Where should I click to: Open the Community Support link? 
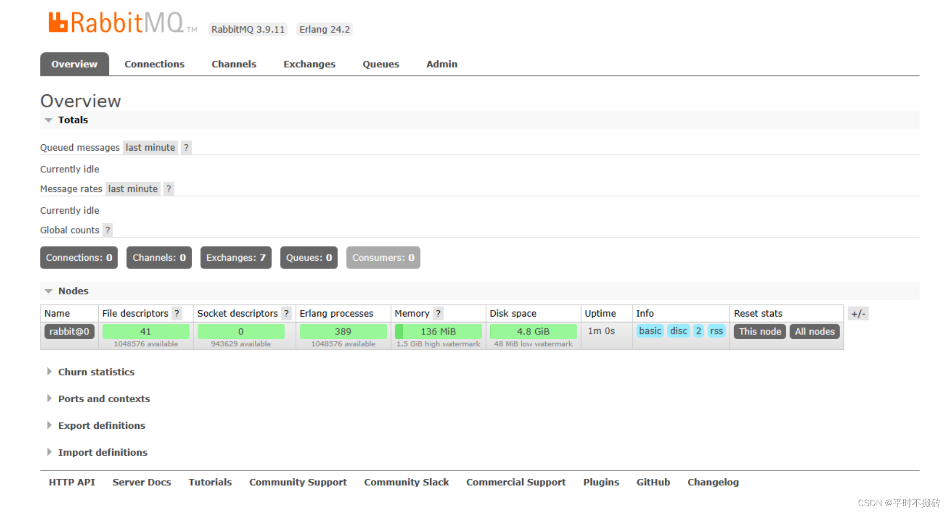click(x=298, y=482)
